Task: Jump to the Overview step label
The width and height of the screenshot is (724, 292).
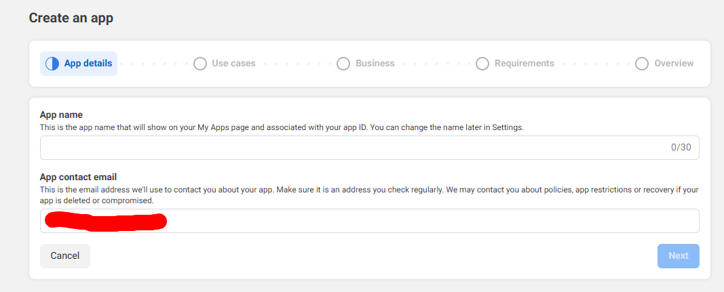Action: click(x=674, y=64)
